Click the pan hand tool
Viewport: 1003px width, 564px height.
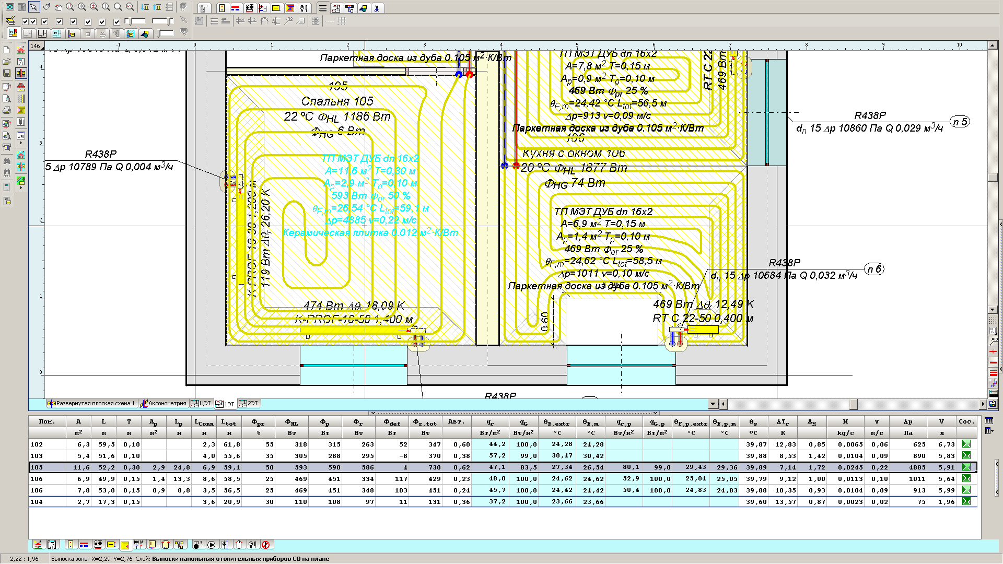click(x=59, y=7)
